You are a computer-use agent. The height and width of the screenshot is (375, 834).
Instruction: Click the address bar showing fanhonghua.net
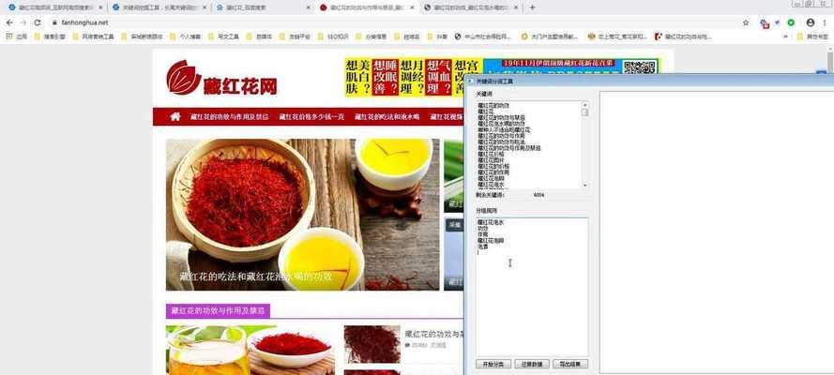click(x=394, y=22)
